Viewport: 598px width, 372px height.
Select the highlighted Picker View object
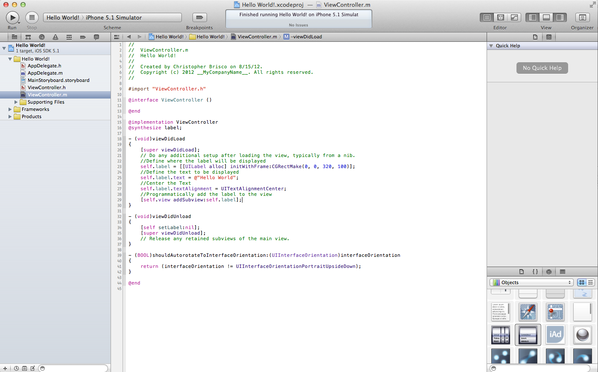[528, 334]
